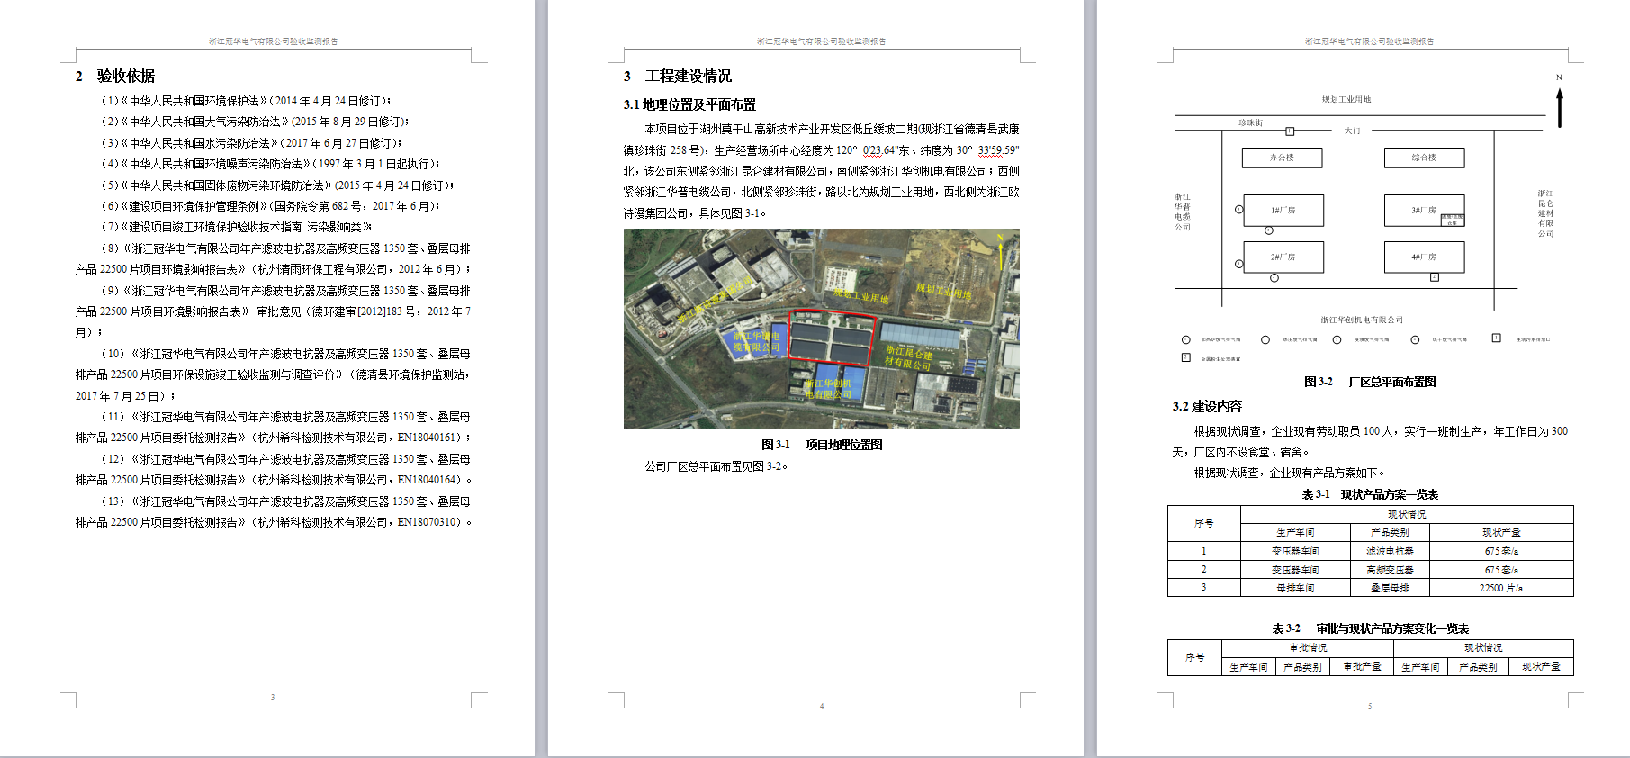
Task: Click the "办公楼" building box
Action: tap(1282, 158)
